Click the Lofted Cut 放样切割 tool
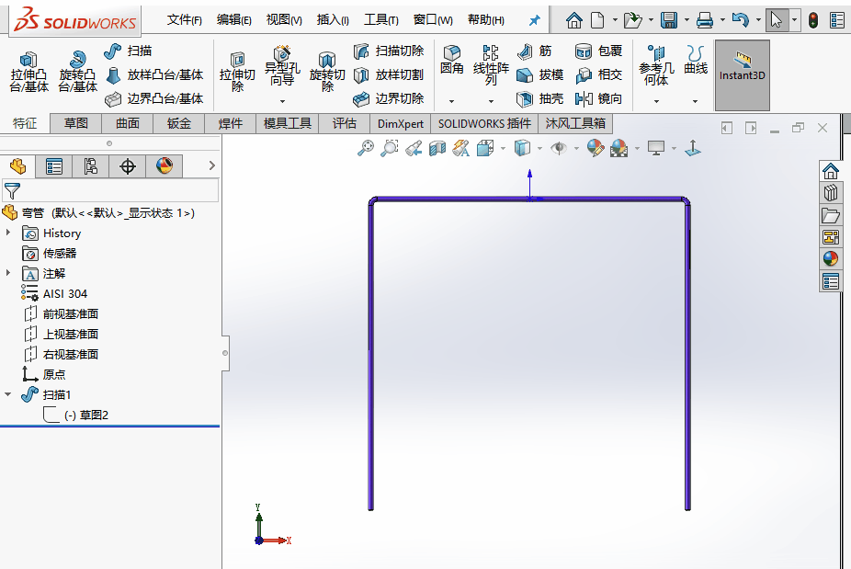851x569 pixels. [388, 75]
